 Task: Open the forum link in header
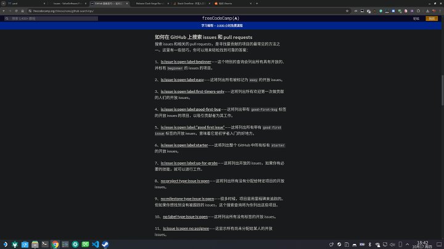click(416, 18)
